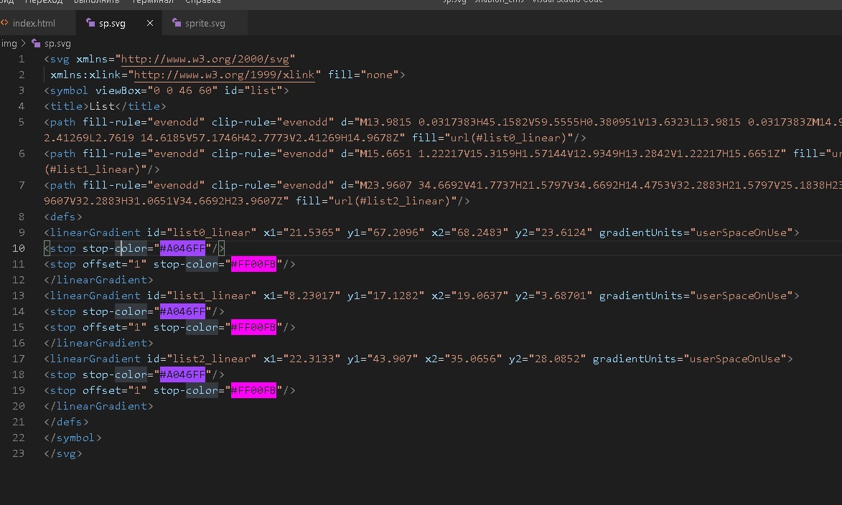Click gradientUnits attribute on line 17
The image size is (842, 505).
click(690, 359)
